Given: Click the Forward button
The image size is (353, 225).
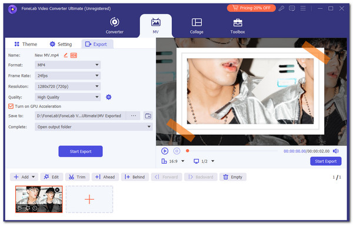Looking at the screenshot, I should coord(166,177).
